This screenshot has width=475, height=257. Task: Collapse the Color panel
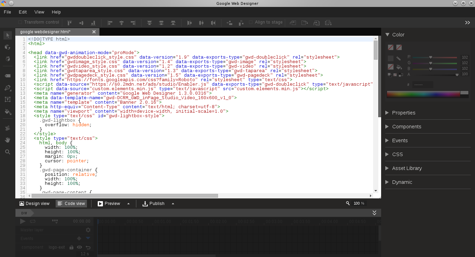pos(387,34)
